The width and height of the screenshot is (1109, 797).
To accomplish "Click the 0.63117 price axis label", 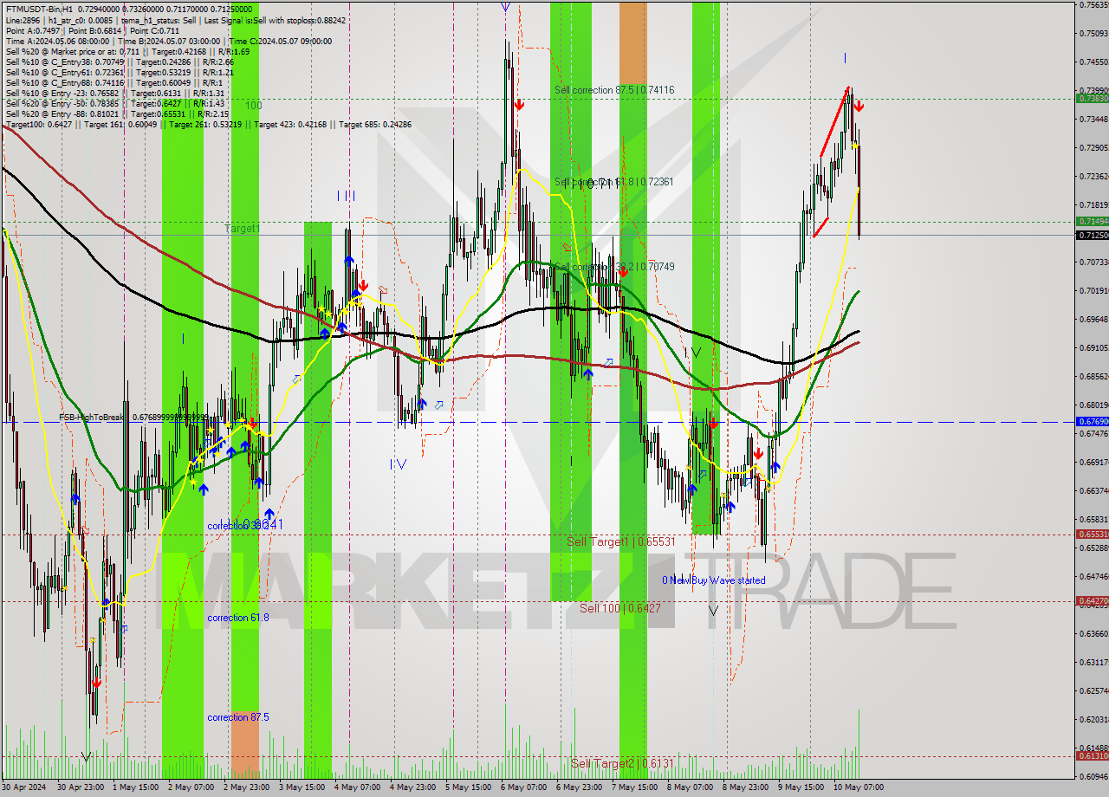I will (1093, 663).
